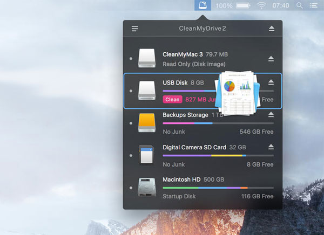Click the 116 GB Free label
324x235 pixels.
tap(257, 196)
